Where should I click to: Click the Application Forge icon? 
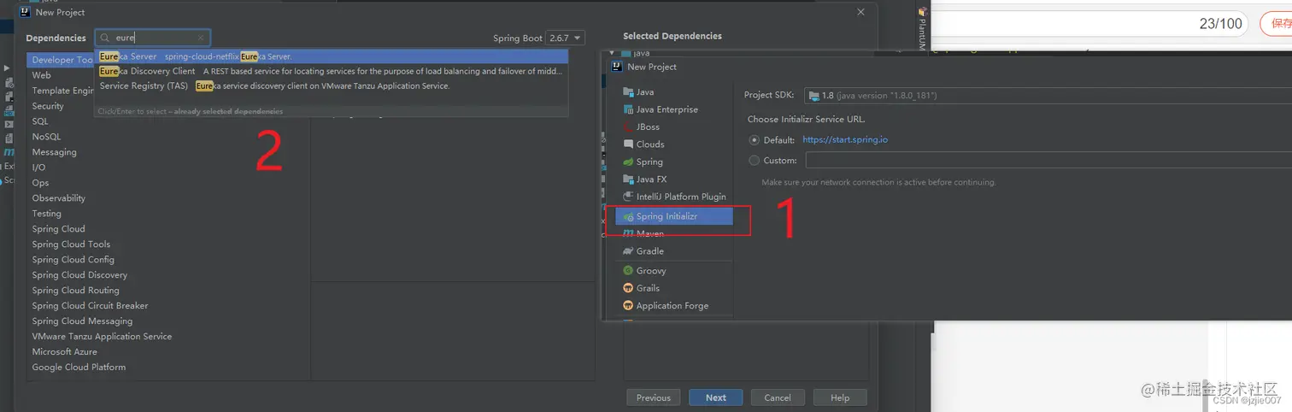coord(629,305)
